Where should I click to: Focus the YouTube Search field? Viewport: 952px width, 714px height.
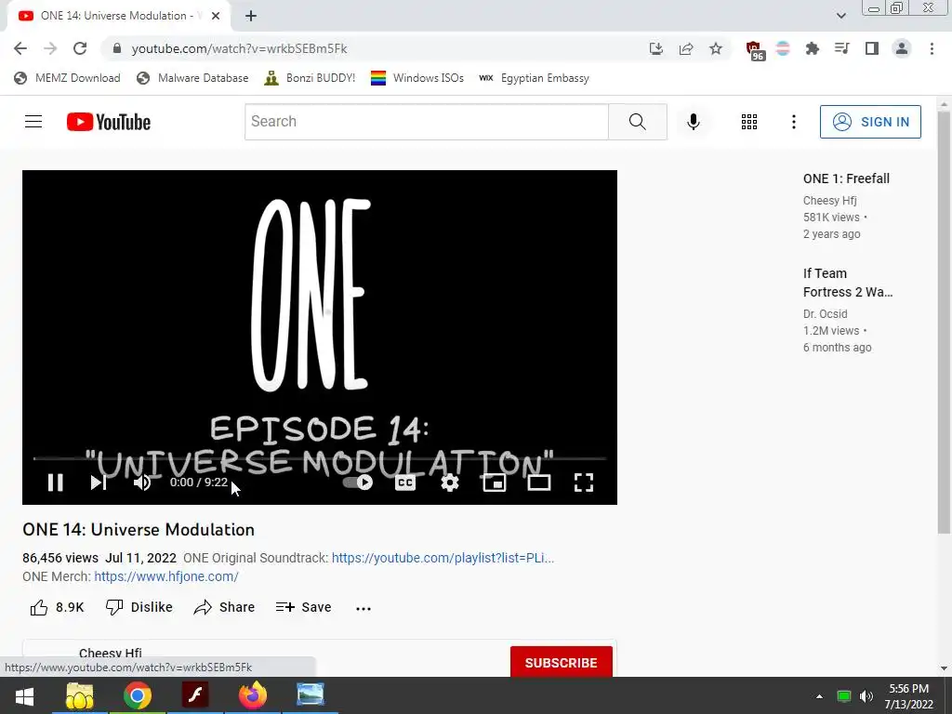(426, 122)
